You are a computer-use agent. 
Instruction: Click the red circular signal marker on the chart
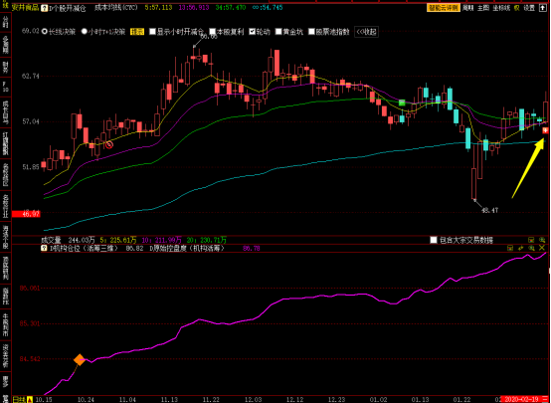109,144
